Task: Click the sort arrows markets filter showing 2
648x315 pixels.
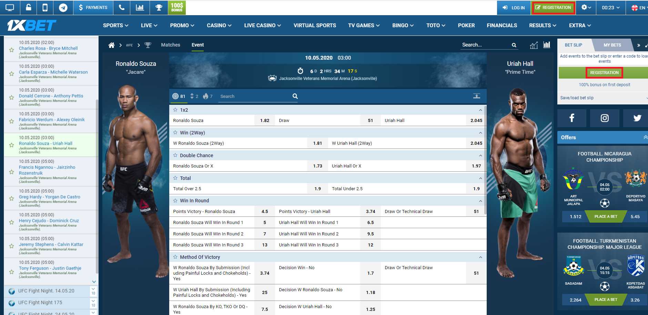Action: click(194, 96)
